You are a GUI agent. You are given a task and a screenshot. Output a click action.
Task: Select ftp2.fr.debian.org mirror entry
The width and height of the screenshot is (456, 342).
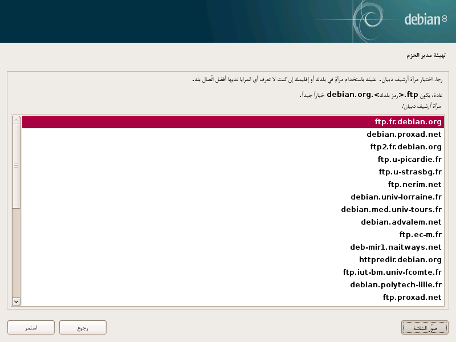(x=406, y=147)
